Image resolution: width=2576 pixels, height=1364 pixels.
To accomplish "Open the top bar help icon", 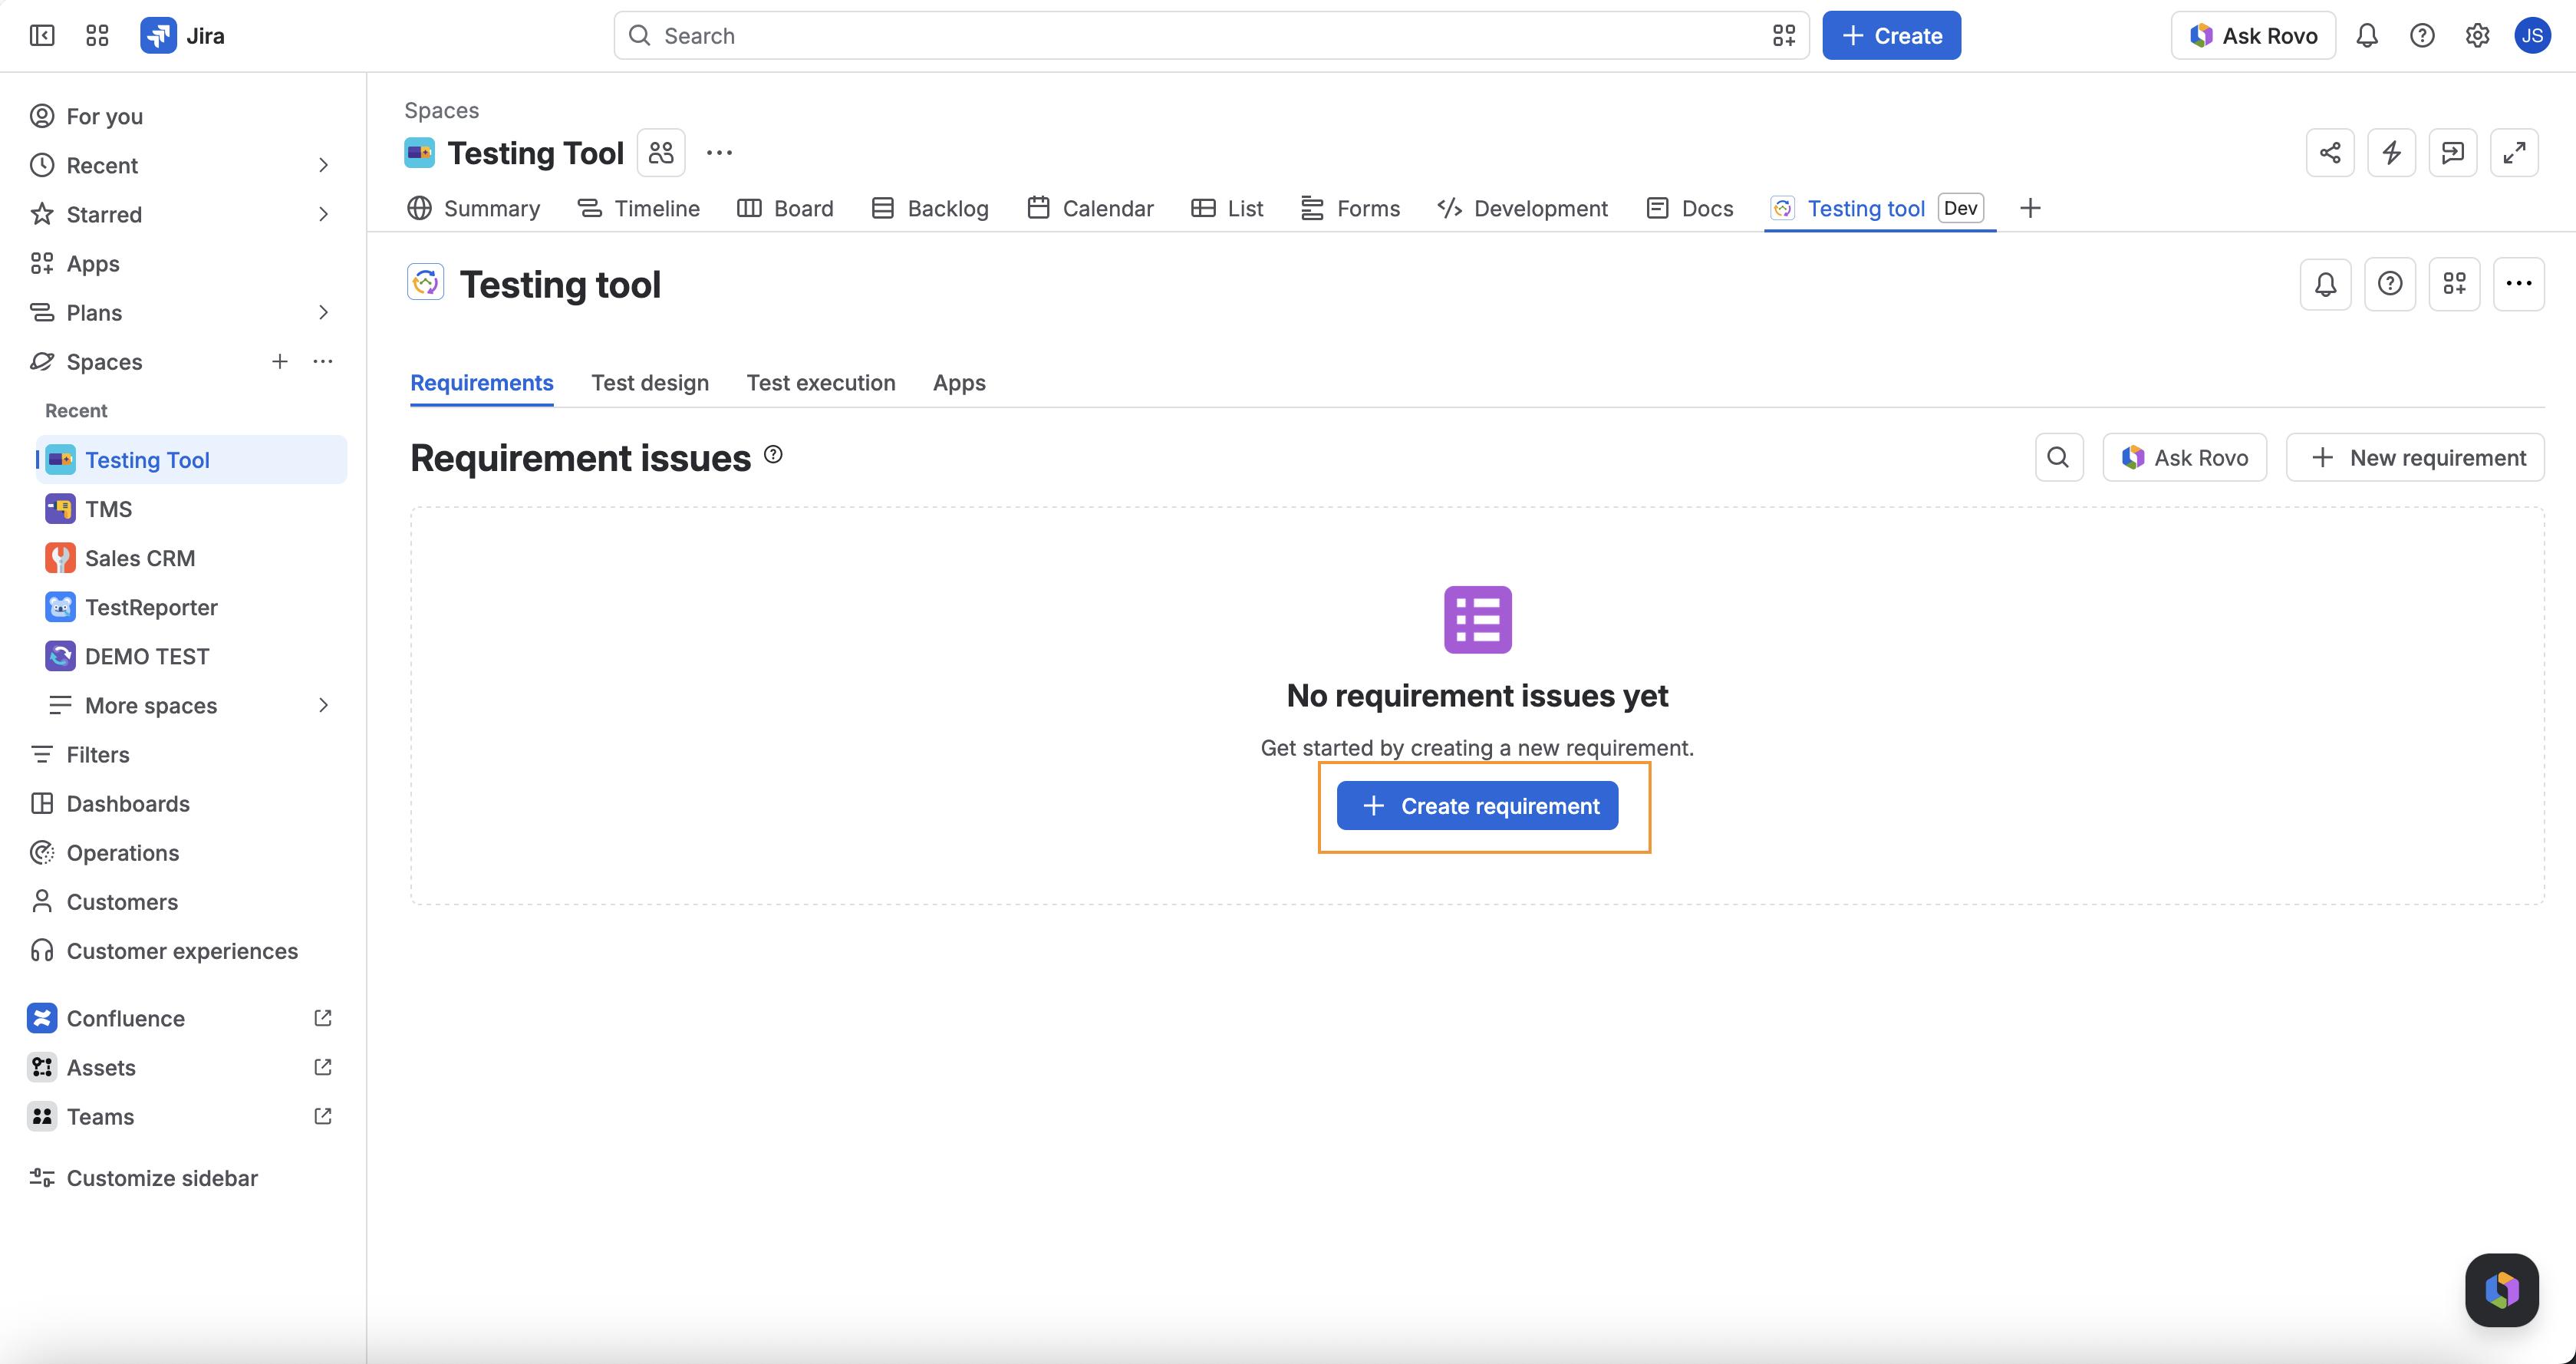I will pos(2421,36).
